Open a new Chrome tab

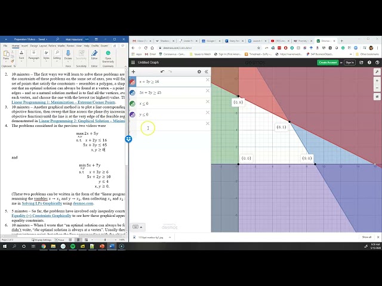point(341,41)
